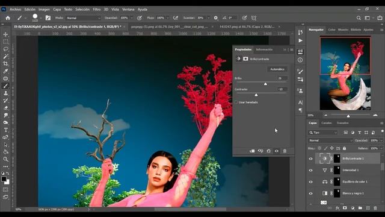Switch to the Información tab
Screen dimensions: 385x217
[x=264, y=49]
